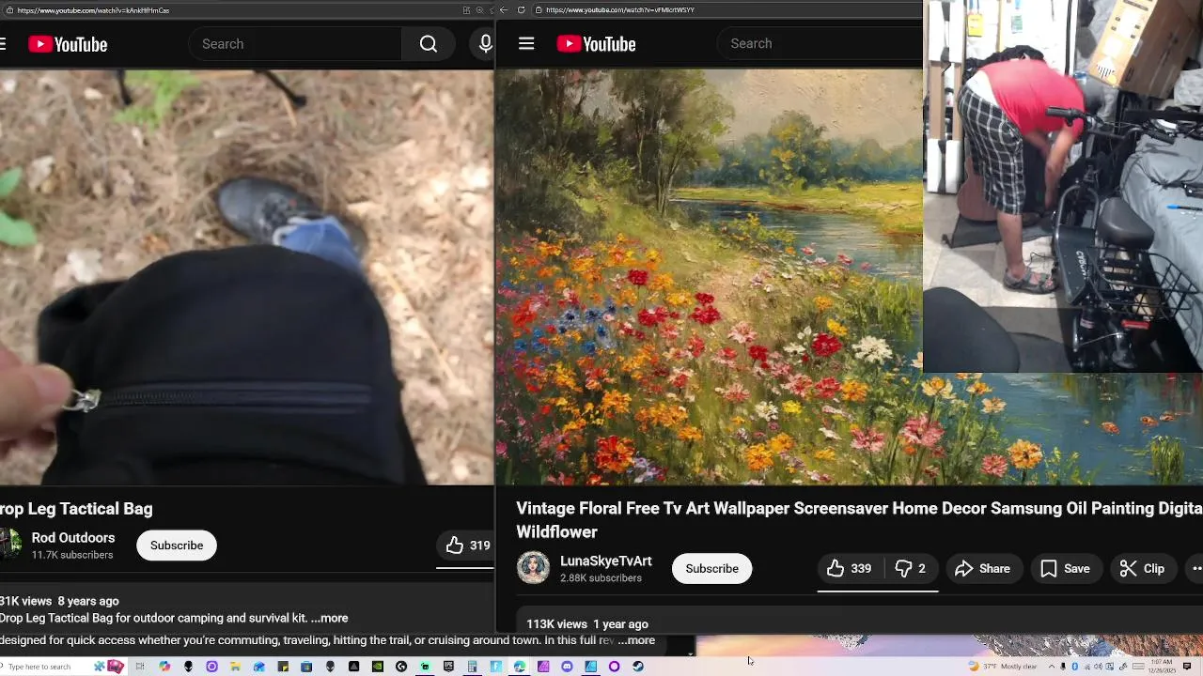The image size is (1203, 676).
Task: Open Rod Outdoors channel name link
Action: point(73,538)
